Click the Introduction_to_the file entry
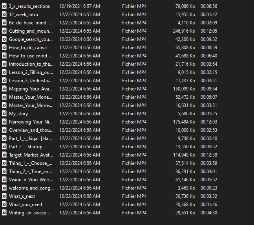The image size is (254, 225). (31, 64)
